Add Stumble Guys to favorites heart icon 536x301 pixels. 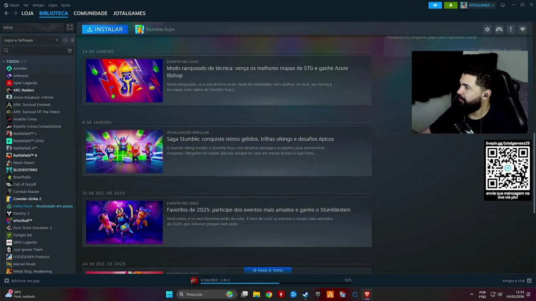tap(523, 29)
